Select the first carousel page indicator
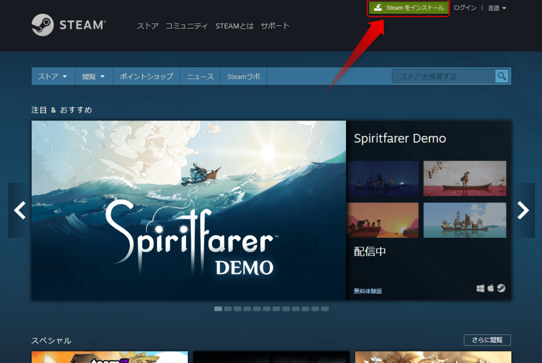 (x=218, y=309)
